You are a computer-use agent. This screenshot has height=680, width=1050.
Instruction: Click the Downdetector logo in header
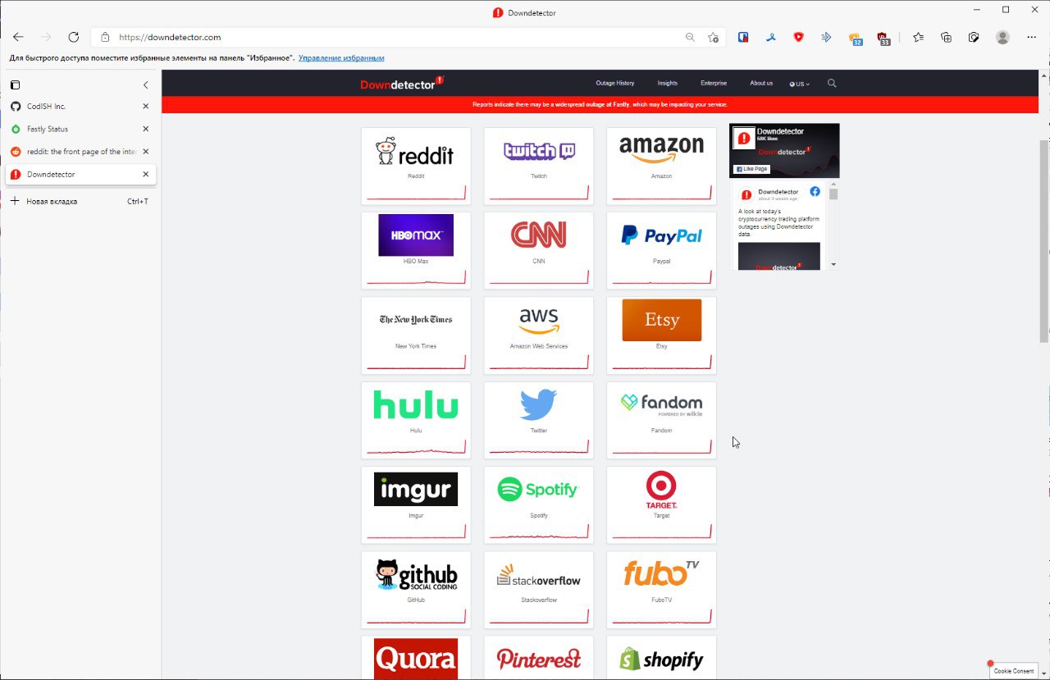(x=402, y=84)
